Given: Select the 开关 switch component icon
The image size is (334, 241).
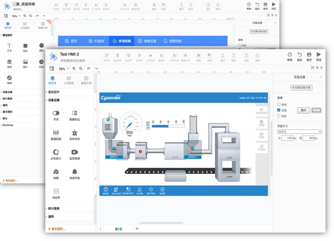Looking at the screenshot, I should [x=56, y=113].
